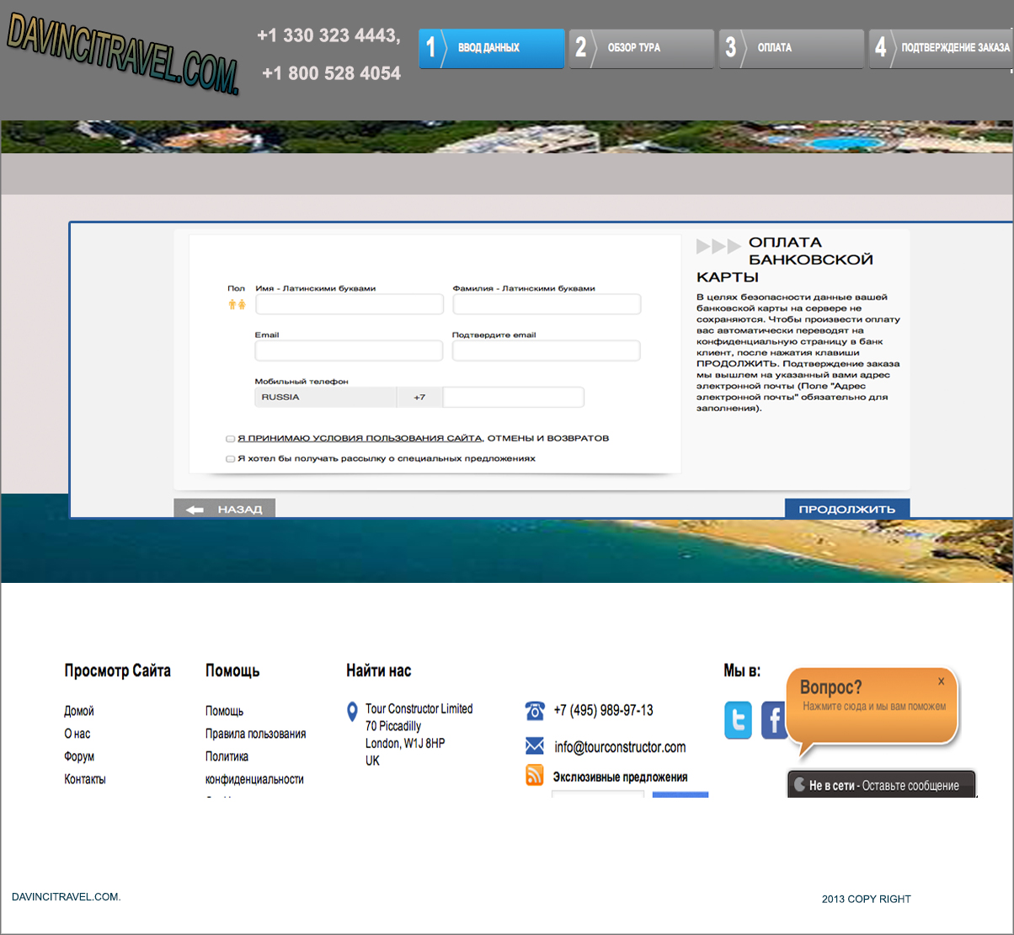
Task: Check the special offers newsletter checkbox
Action: tap(230, 458)
